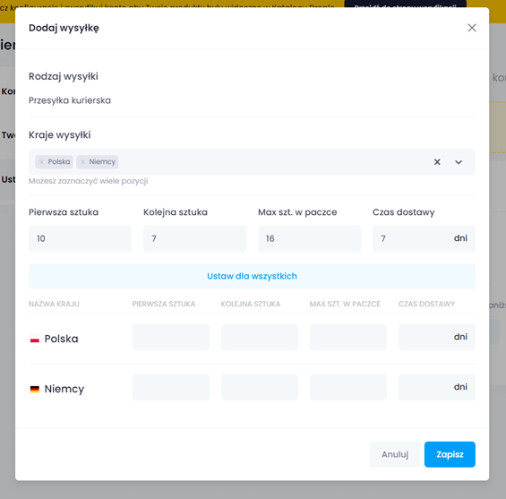Screen dimensions: 506x499
Task: Click Niemcy's Czas dostawy field
Action: point(437,387)
